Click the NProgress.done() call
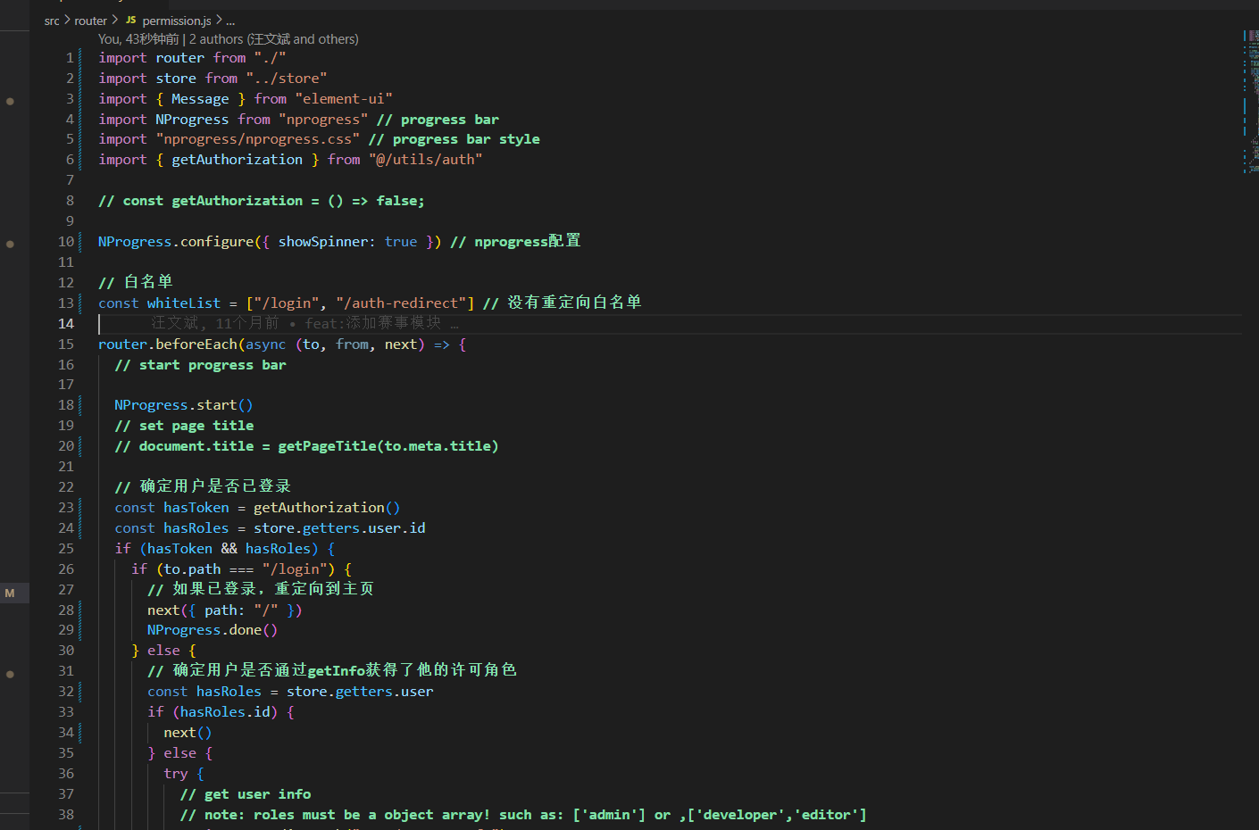 pyautogui.click(x=213, y=630)
